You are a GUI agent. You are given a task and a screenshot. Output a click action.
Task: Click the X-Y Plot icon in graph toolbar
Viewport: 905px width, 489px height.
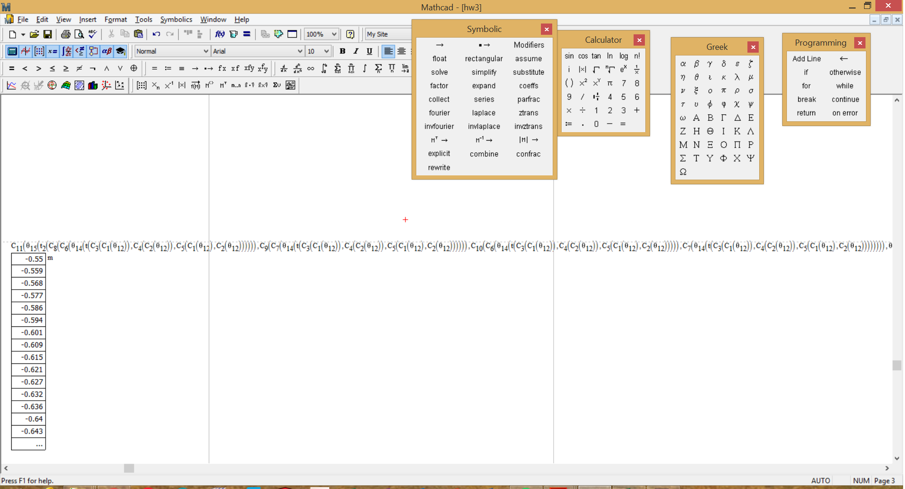(x=11, y=85)
